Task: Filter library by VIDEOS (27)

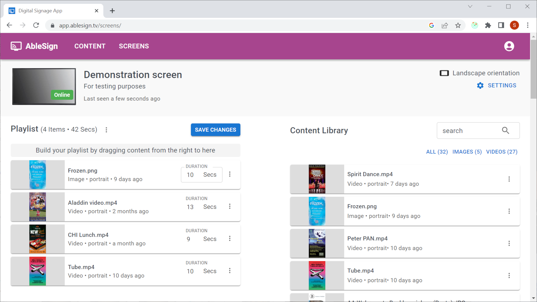Action: [501, 152]
